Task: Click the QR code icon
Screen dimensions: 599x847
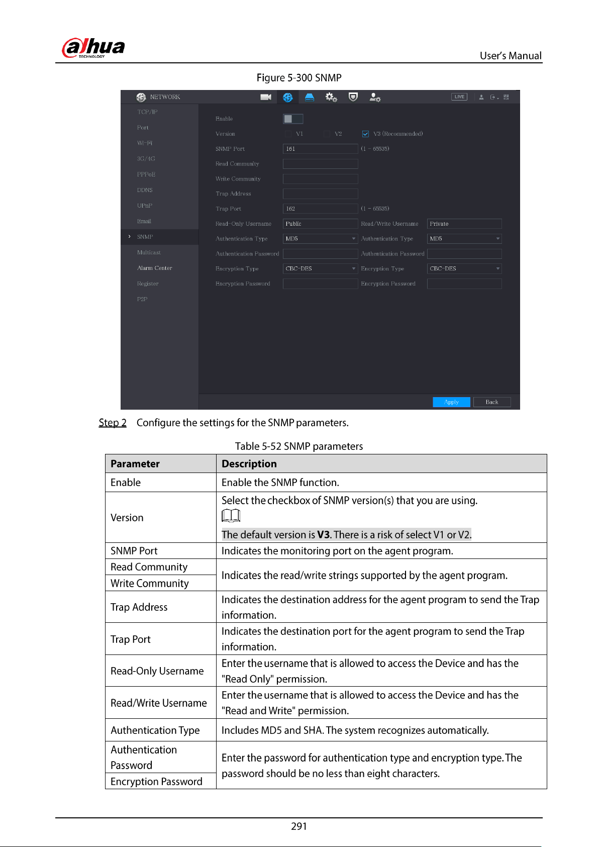Action: (x=506, y=97)
